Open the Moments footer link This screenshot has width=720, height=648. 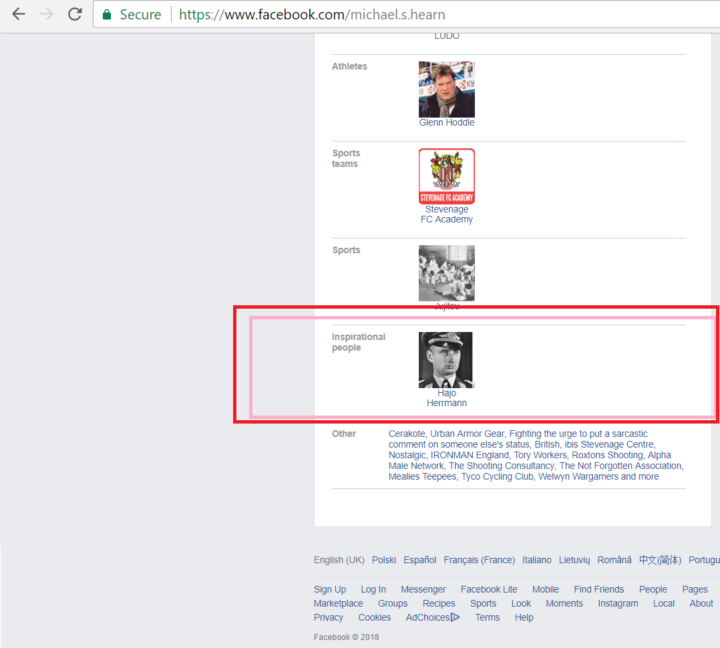[x=564, y=603]
